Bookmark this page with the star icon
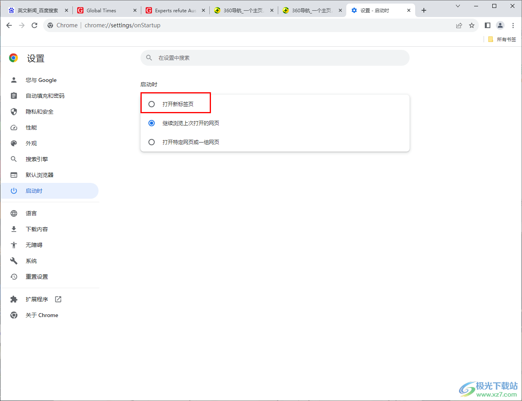The height and width of the screenshot is (401, 522). 472,25
